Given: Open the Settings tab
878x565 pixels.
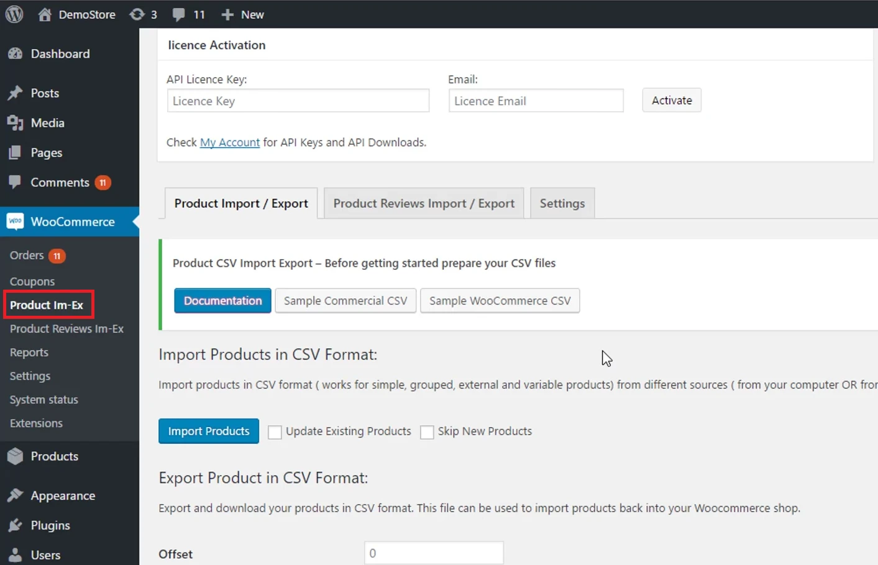Looking at the screenshot, I should 562,203.
